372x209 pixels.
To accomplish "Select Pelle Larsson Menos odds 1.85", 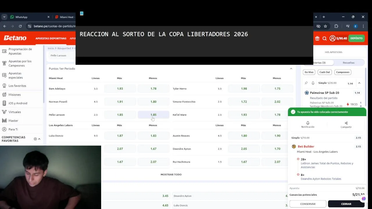I will click(x=153, y=115).
